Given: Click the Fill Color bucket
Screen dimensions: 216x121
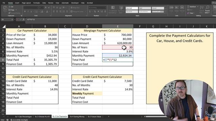Looking at the screenshot, I should click(42, 12).
